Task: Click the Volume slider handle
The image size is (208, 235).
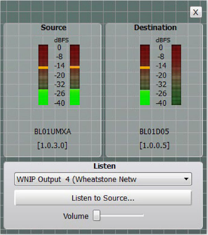Action: click(x=96, y=215)
